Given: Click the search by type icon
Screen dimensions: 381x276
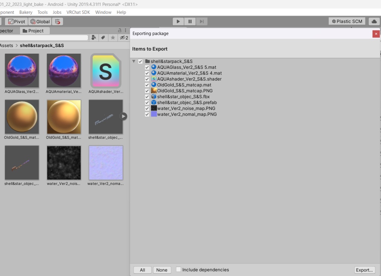Looking at the screenshot, I should coord(93,38).
